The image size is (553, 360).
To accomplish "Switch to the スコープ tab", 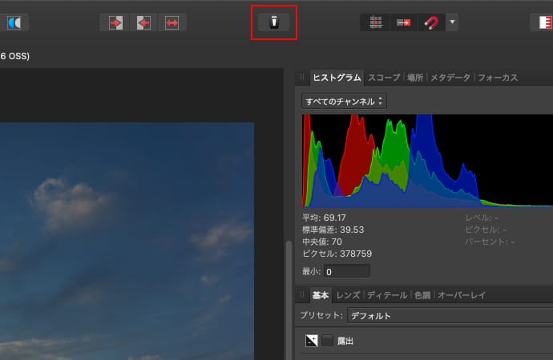I will (385, 78).
